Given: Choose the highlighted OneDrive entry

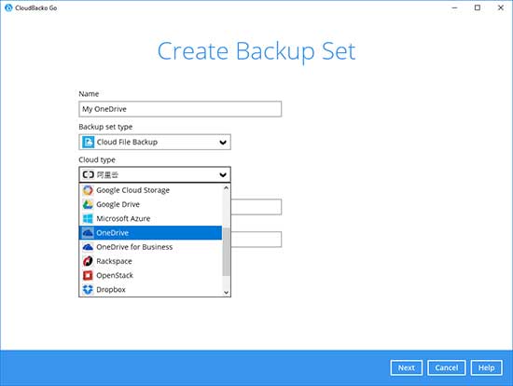Looking at the screenshot, I should pos(150,232).
